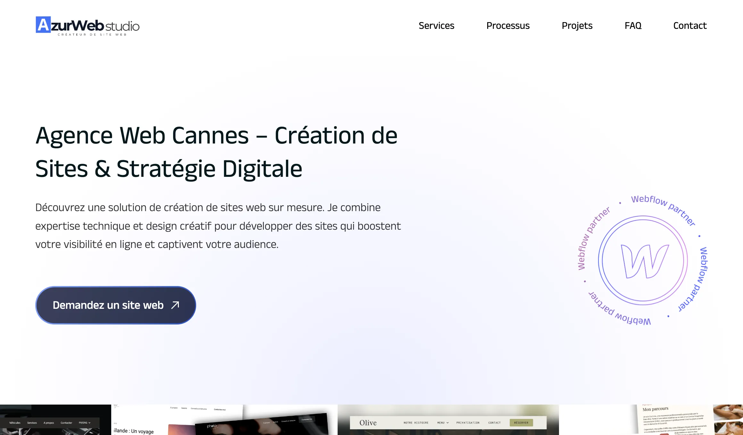Open the dark vehicle site thumbnail
The image size is (743, 435).
[x=55, y=420]
